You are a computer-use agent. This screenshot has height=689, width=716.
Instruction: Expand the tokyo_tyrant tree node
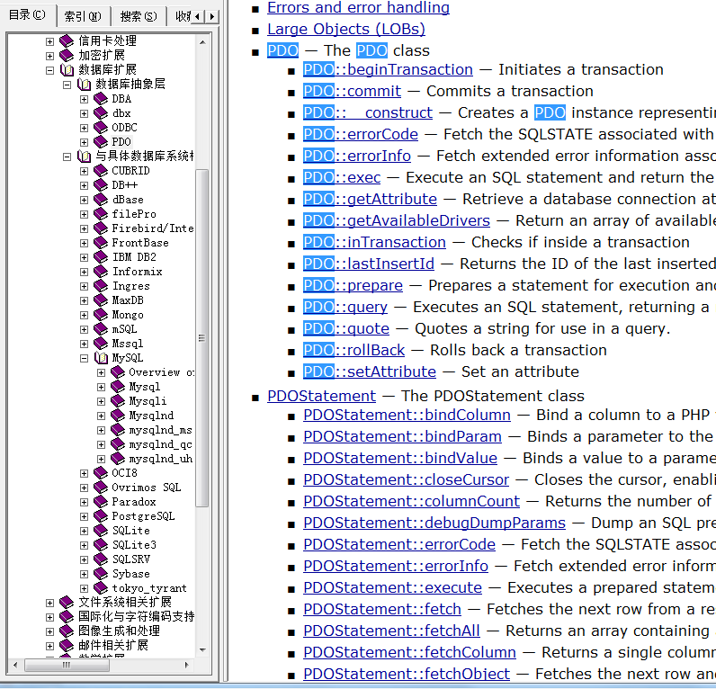[84, 588]
